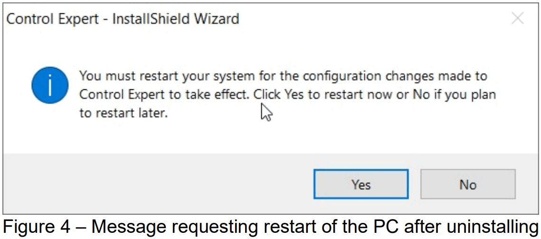541x239 pixels.
Task: Click the Figure 4 caption text
Action: [270, 227]
